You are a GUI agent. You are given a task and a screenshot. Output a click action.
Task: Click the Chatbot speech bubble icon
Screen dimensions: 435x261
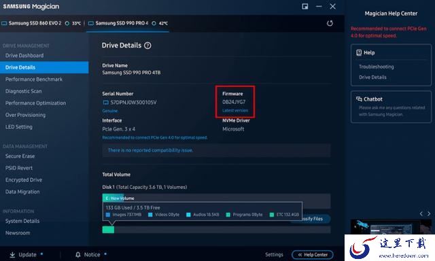pos(359,99)
